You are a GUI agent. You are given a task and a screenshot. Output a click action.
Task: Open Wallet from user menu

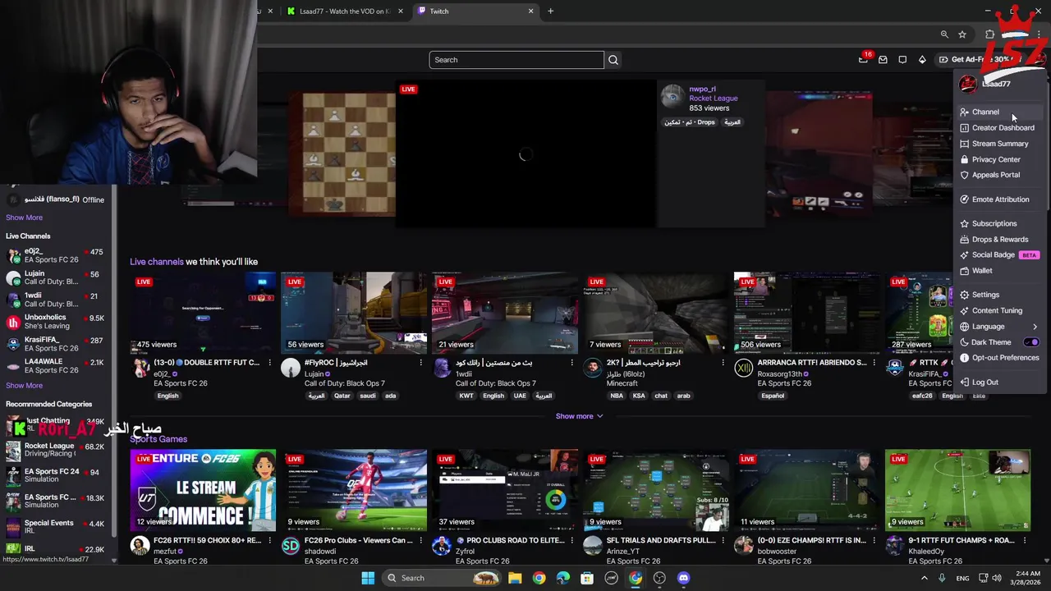tap(1002, 271)
